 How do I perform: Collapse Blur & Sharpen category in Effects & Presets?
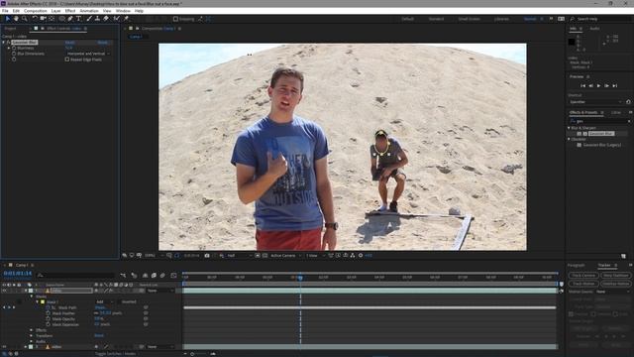pos(570,128)
